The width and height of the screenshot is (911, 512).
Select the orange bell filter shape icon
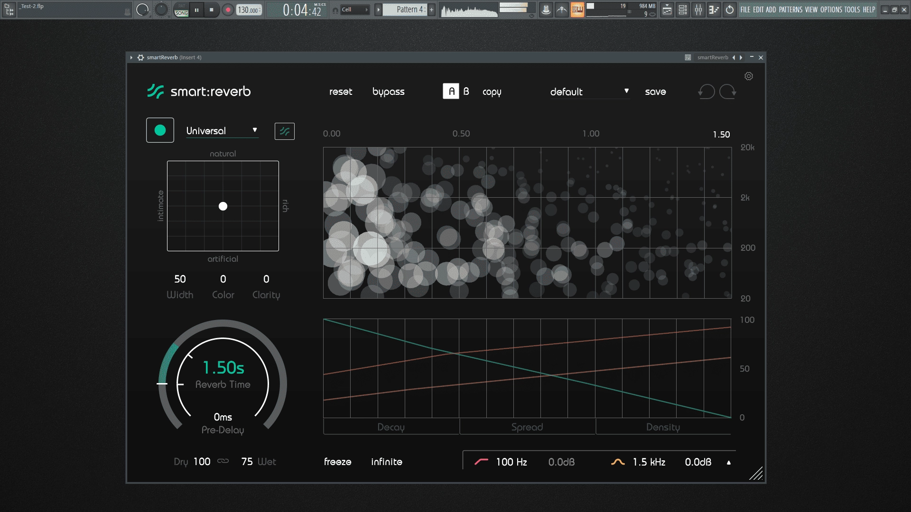coord(618,462)
